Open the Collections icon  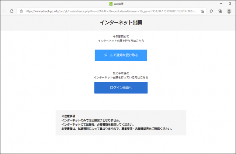pyautogui.click(x=220, y=11)
